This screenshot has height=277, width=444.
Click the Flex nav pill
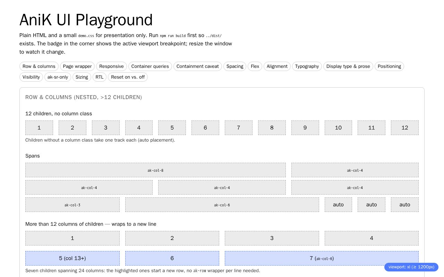click(255, 66)
